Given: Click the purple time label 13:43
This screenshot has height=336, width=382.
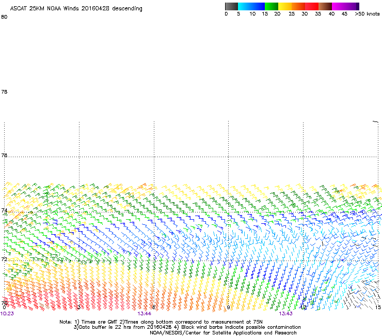Looking at the screenshot, I should pyautogui.click(x=285, y=314).
